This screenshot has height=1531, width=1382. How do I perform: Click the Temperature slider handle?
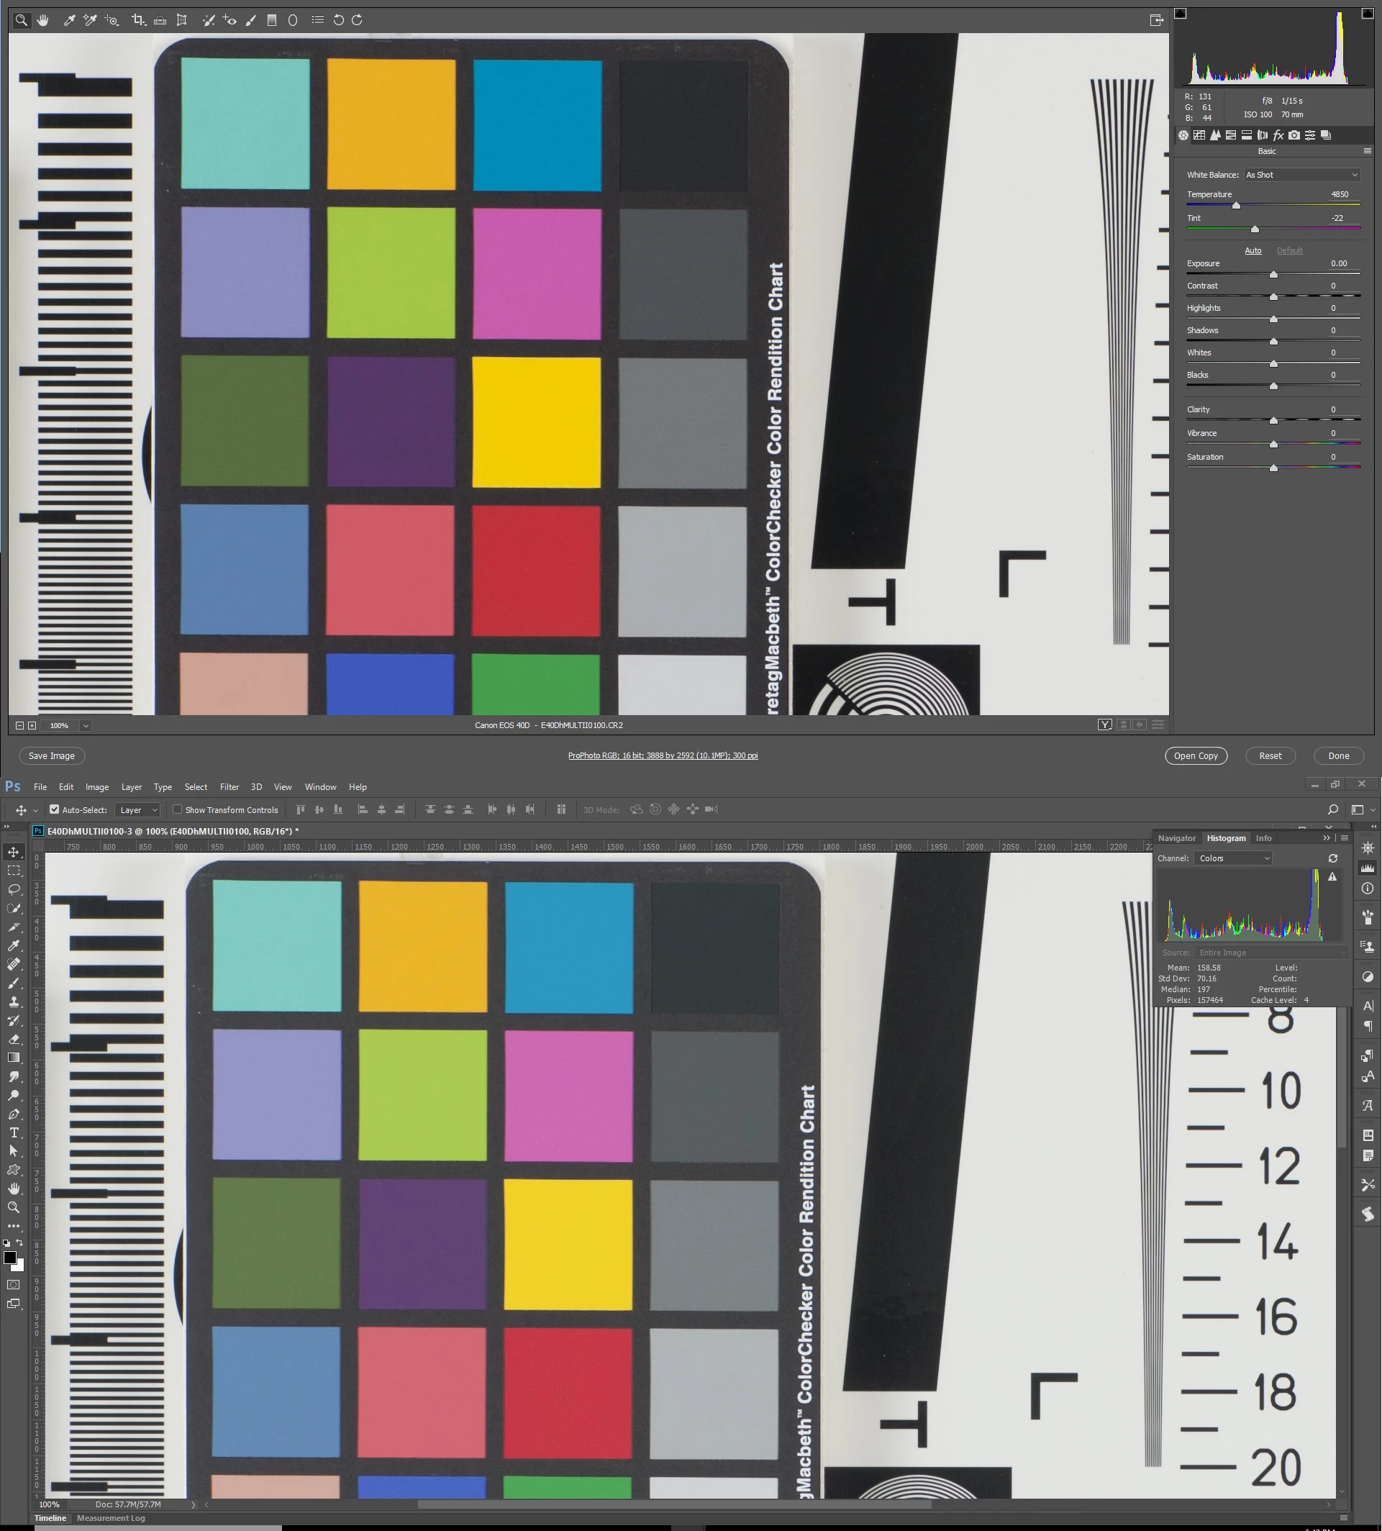pyautogui.click(x=1236, y=206)
